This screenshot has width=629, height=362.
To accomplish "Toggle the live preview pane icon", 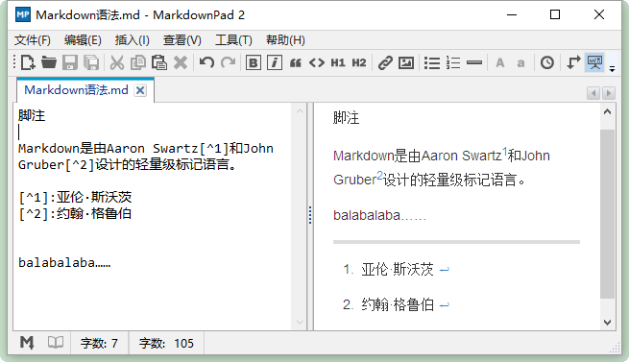I will (594, 62).
